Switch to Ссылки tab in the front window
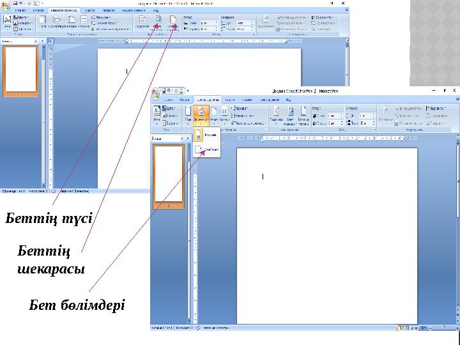 coord(230,100)
